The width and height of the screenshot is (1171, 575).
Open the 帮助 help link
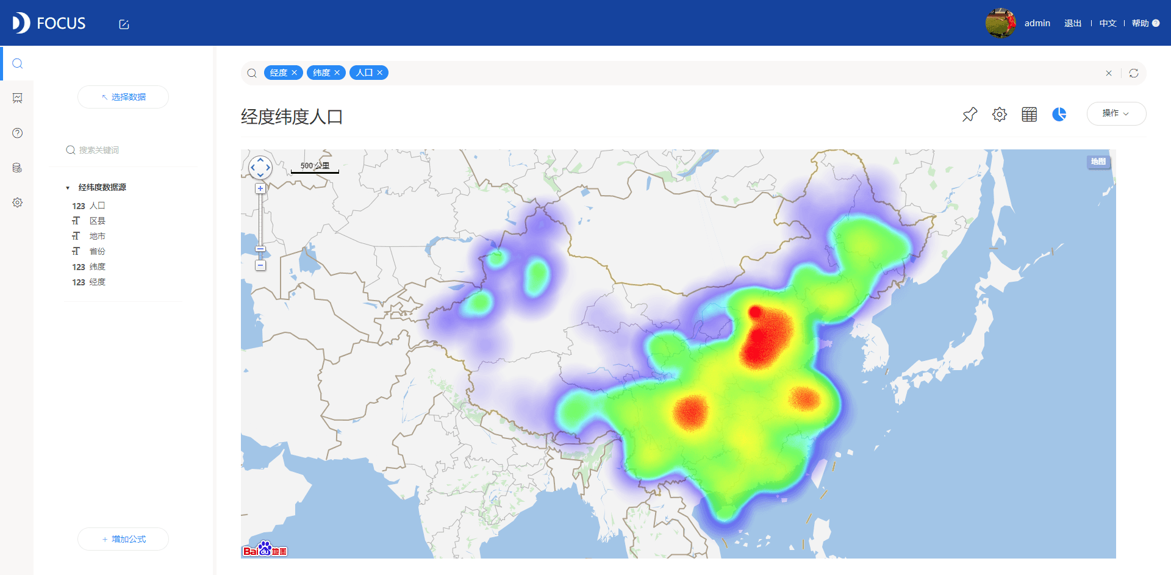[1145, 23]
